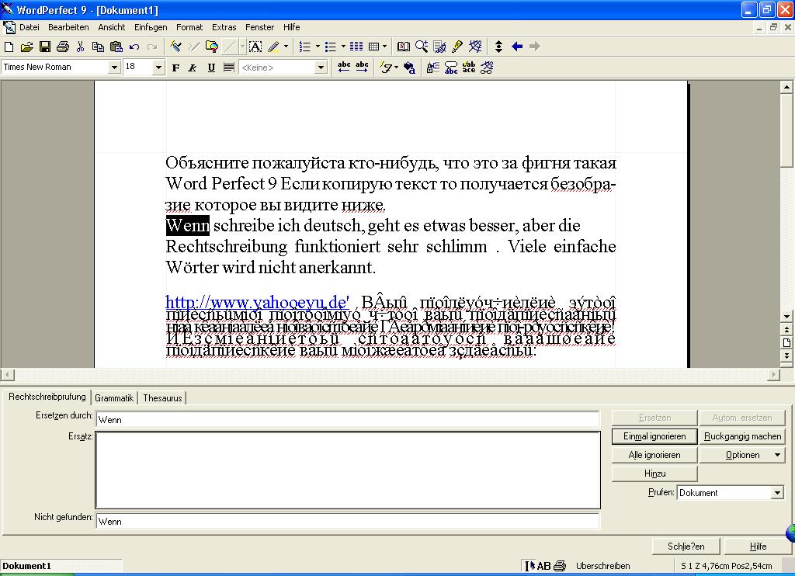Switch to the Thesaurus tab

(162, 398)
